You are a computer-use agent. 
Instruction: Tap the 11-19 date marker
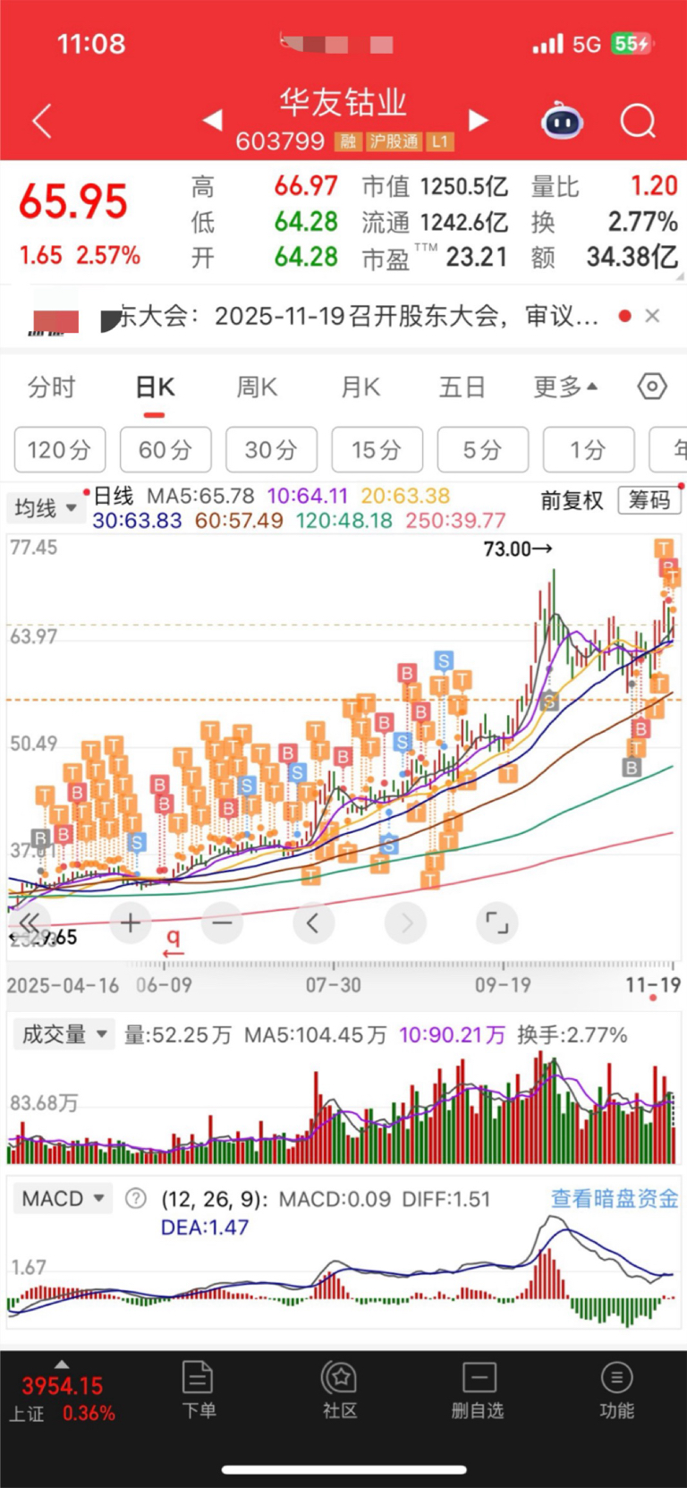pyautogui.click(x=653, y=985)
